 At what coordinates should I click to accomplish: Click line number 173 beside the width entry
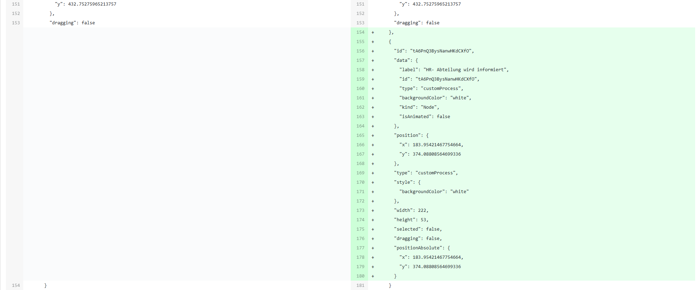(360, 210)
